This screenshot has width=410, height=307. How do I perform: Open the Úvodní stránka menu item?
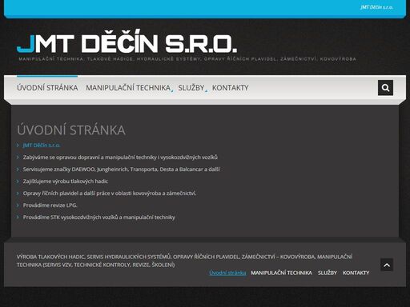[47, 88]
